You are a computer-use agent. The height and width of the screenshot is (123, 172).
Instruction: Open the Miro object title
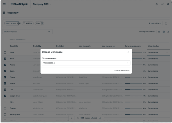click(12, 102)
